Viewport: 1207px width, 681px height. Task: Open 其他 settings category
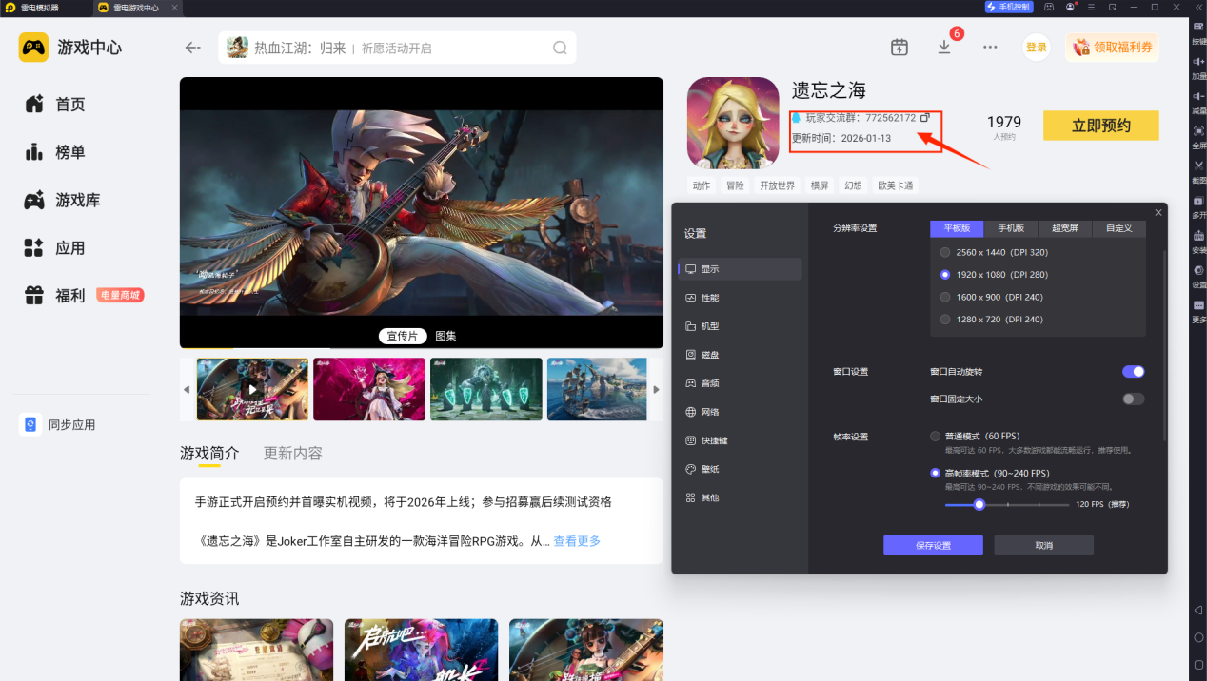click(741, 497)
